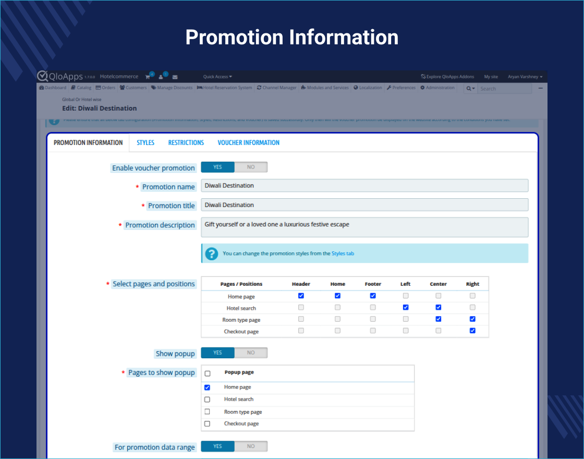Check Hotel search popup checkbox
The width and height of the screenshot is (584, 459).
[207, 400]
